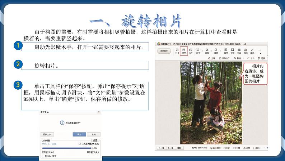
Task: Select the 旋转 (Rotate) tool icon
Action: (216, 51)
